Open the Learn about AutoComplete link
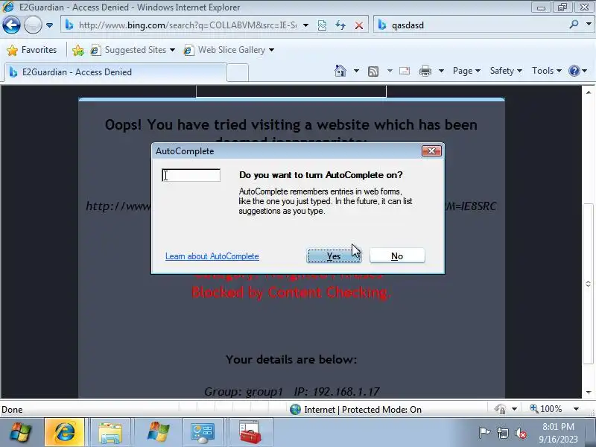This screenshot has width=596, height=447. (x=212, y=256)
